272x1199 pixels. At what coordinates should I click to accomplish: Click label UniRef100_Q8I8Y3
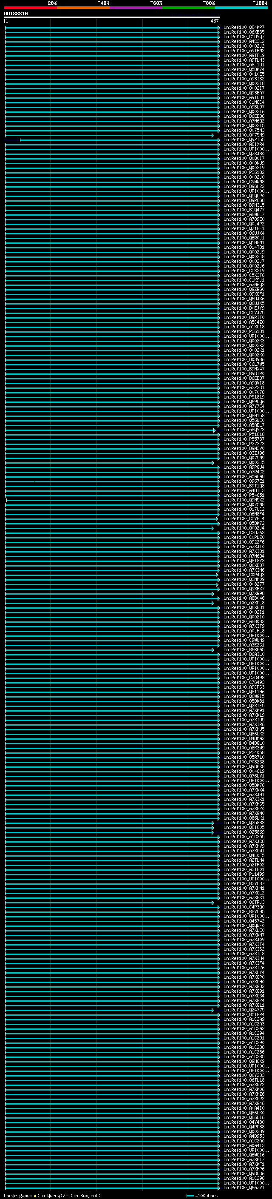[x=244, y=561]
